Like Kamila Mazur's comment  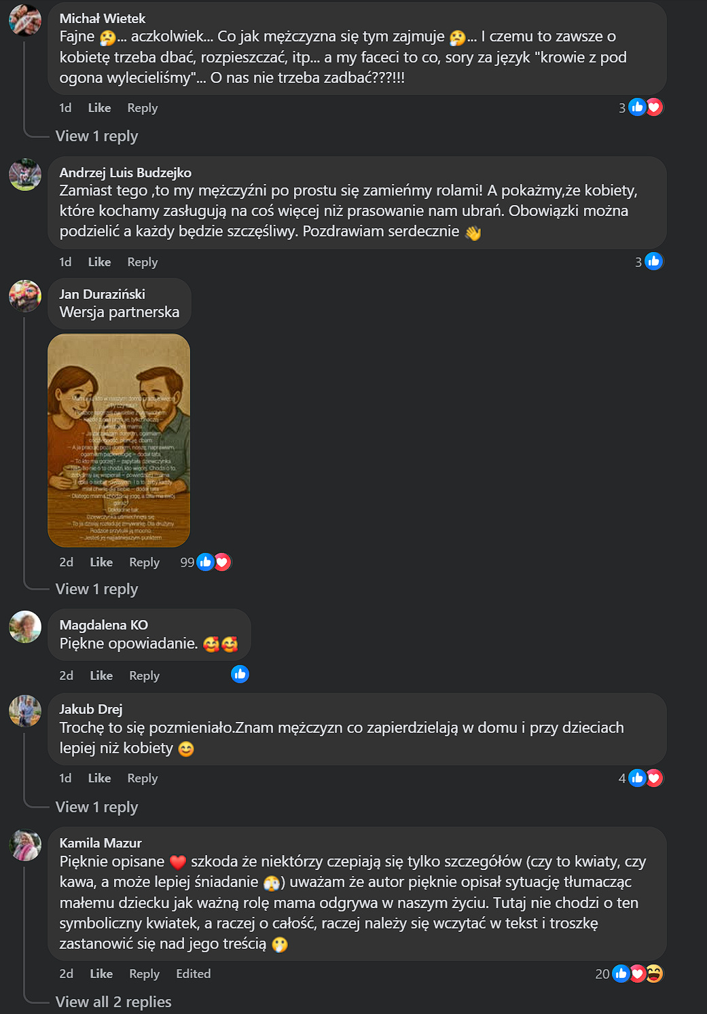click(101, 974)
